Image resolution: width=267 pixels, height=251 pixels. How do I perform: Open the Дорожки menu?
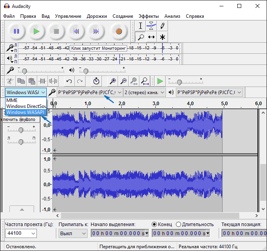(97, 16)
